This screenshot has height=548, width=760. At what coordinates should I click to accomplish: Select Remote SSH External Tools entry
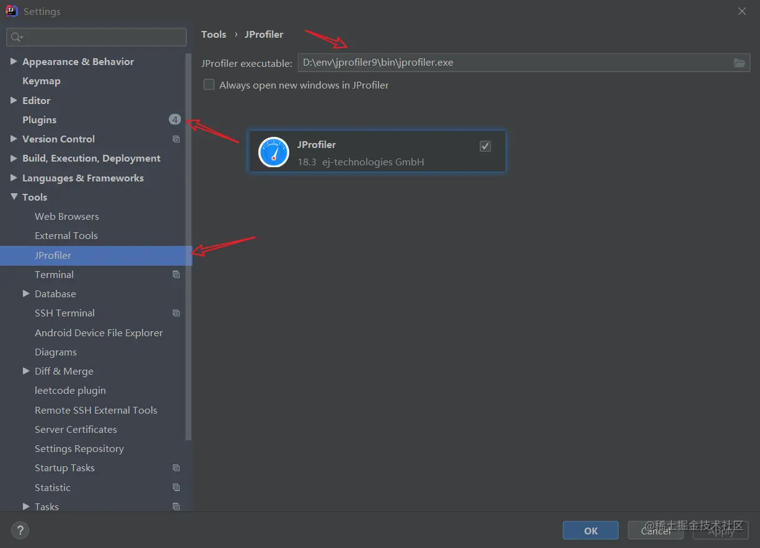pos(96,410)
